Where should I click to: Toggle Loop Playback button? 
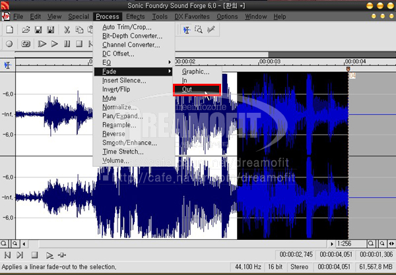tap(26, 44)
